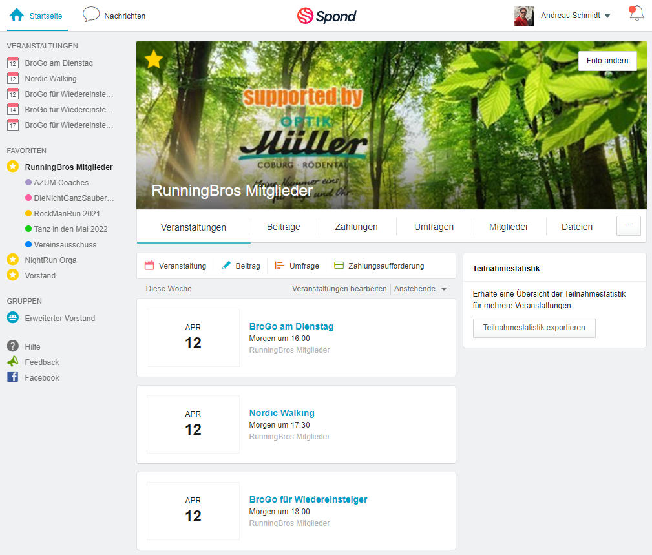This screenshot has height=555, width=652.
Task: Open Erweiterter Vorstand group label
Action: point(60,318)
